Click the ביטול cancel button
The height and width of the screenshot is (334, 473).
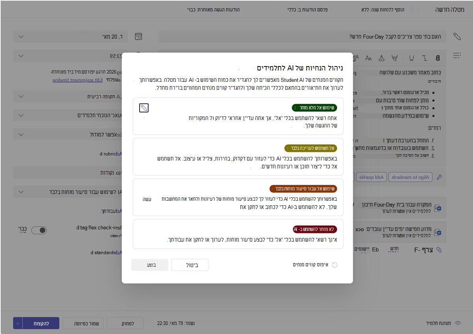pyautogui.click(x=190, y=265)
